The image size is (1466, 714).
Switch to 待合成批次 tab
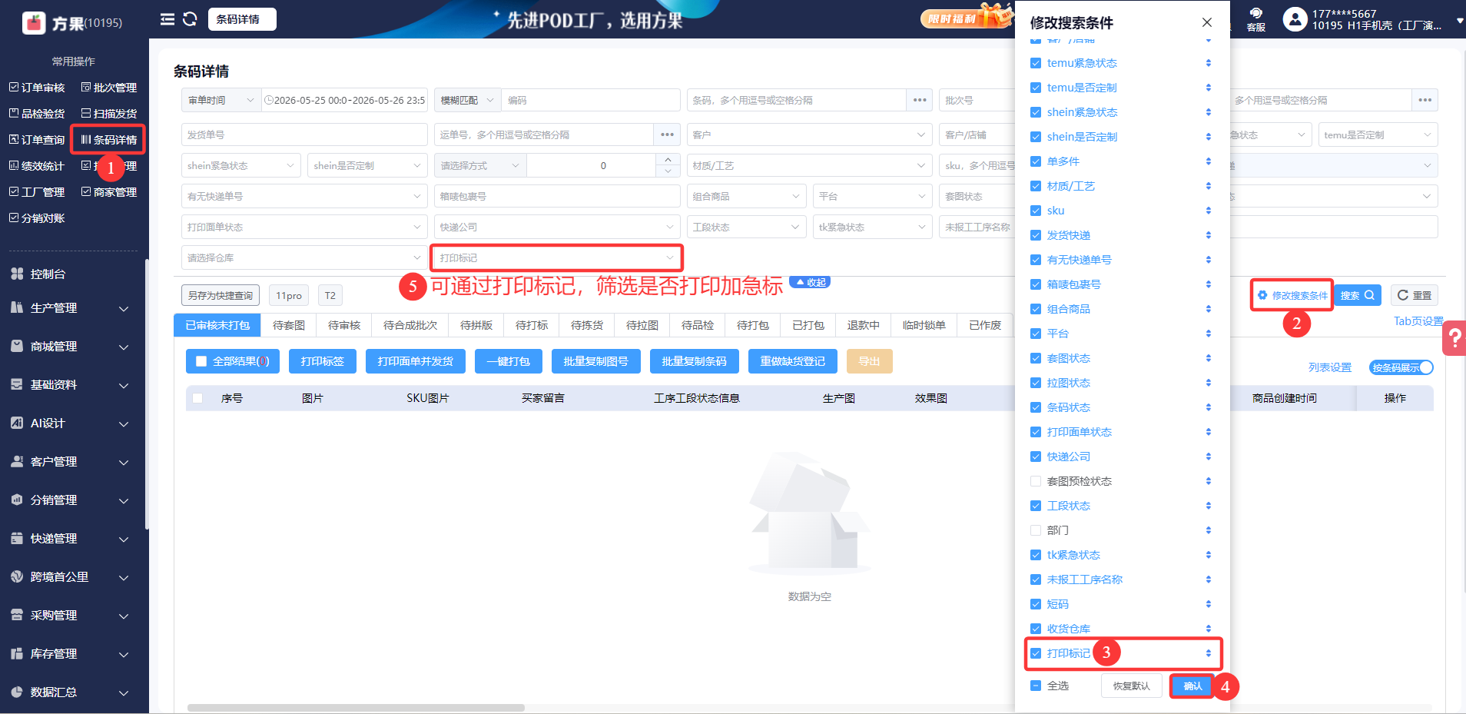pos(410,325)
